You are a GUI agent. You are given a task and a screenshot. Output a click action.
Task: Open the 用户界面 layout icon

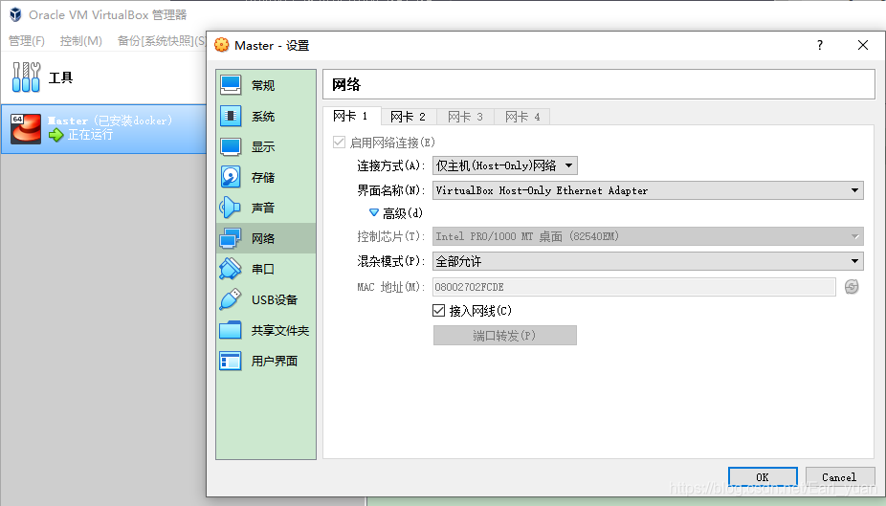(231, 361)
